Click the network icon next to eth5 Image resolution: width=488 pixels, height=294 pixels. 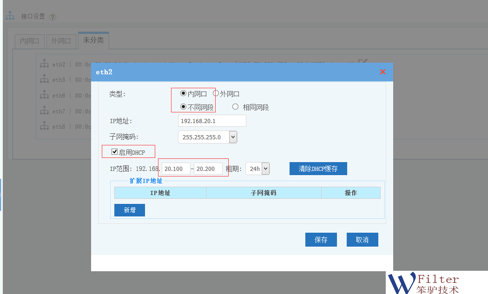45,79
